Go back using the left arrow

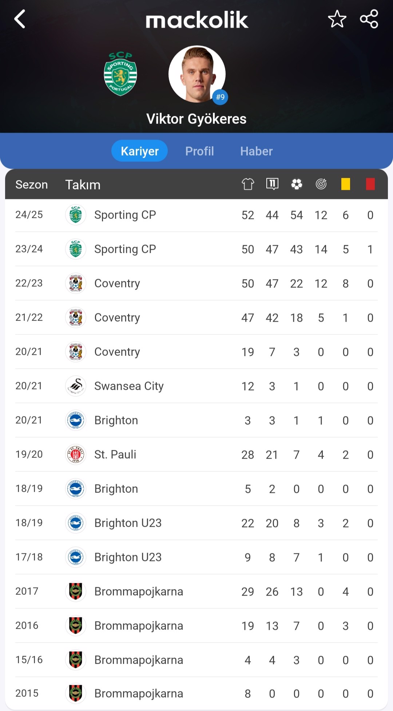[20, 19]
